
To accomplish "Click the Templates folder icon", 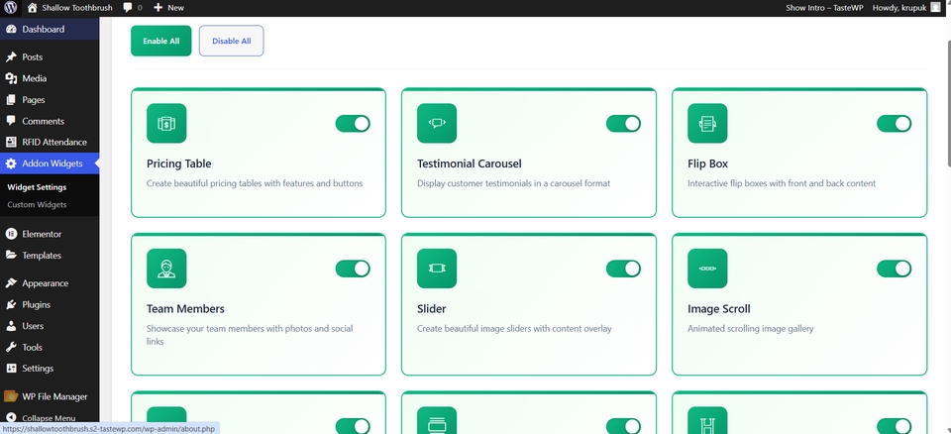I will click(x=11, y=256).
